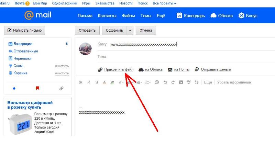The height and width of the screenshot is (156, 275).
Task: Click the Входящие envelope icon
Action: pos(10,44)
